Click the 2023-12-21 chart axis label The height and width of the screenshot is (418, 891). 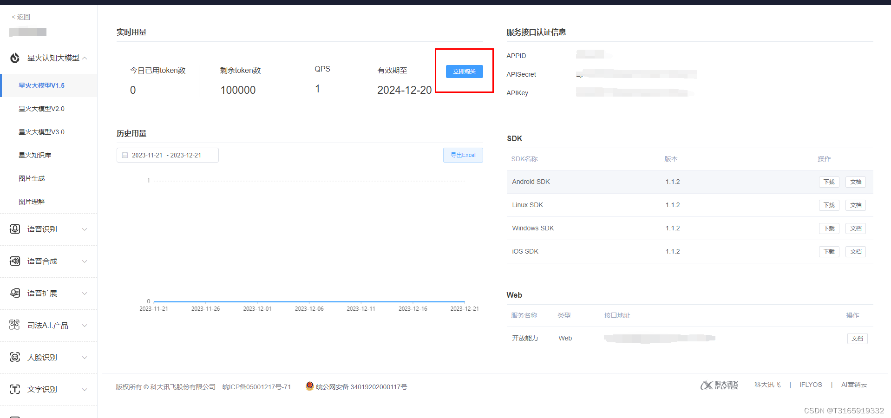coord(465,309)
